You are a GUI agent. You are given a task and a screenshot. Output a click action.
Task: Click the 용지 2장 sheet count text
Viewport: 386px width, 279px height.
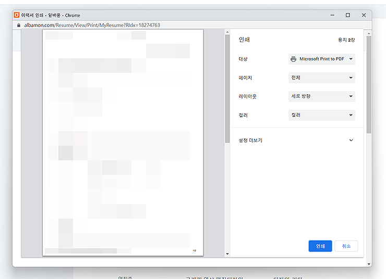346,40
